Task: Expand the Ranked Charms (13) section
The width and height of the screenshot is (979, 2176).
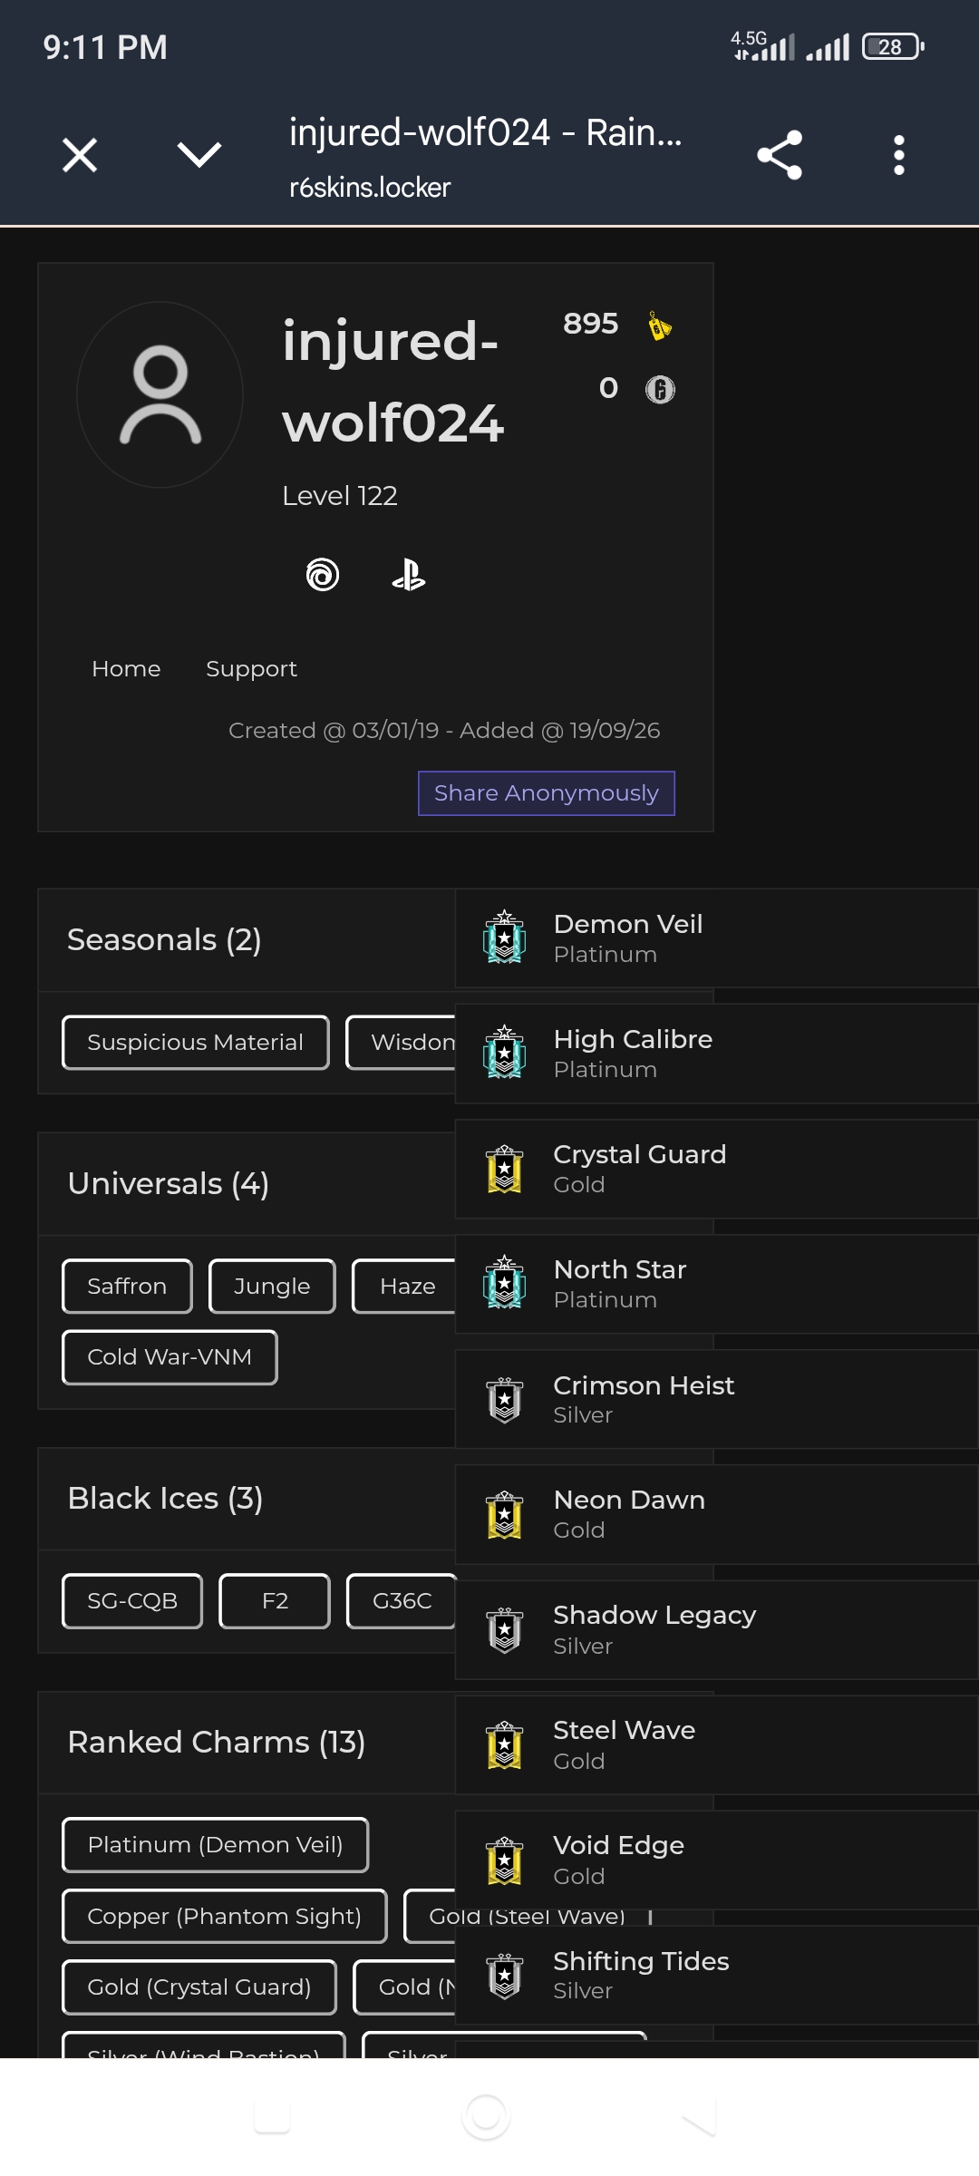Action: (217, 1743)
